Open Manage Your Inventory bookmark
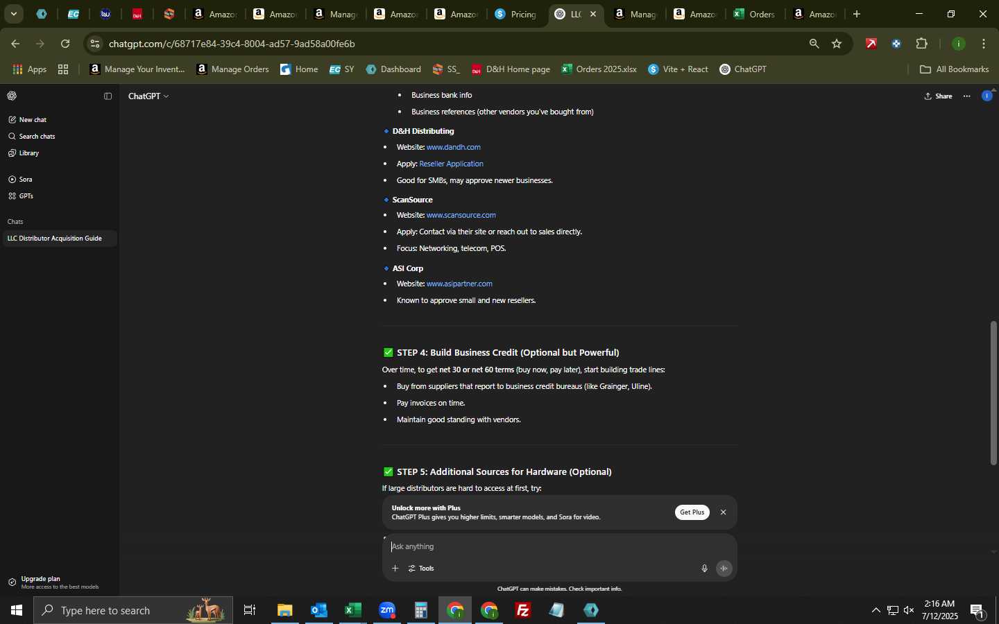Image resolution: width=999 pixels, height=624 pixels. pos(137,69)
